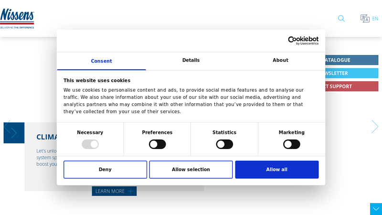Click the Allow selection button
The image size is (382, 215).
click(191, 170)
